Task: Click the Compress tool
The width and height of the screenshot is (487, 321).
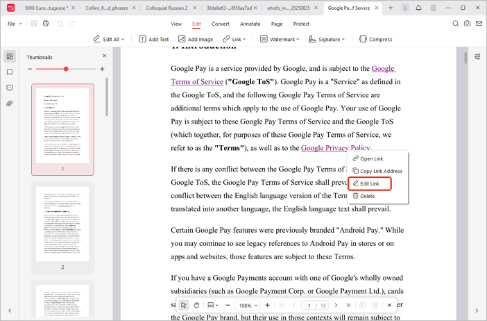Action: point(375,40)
